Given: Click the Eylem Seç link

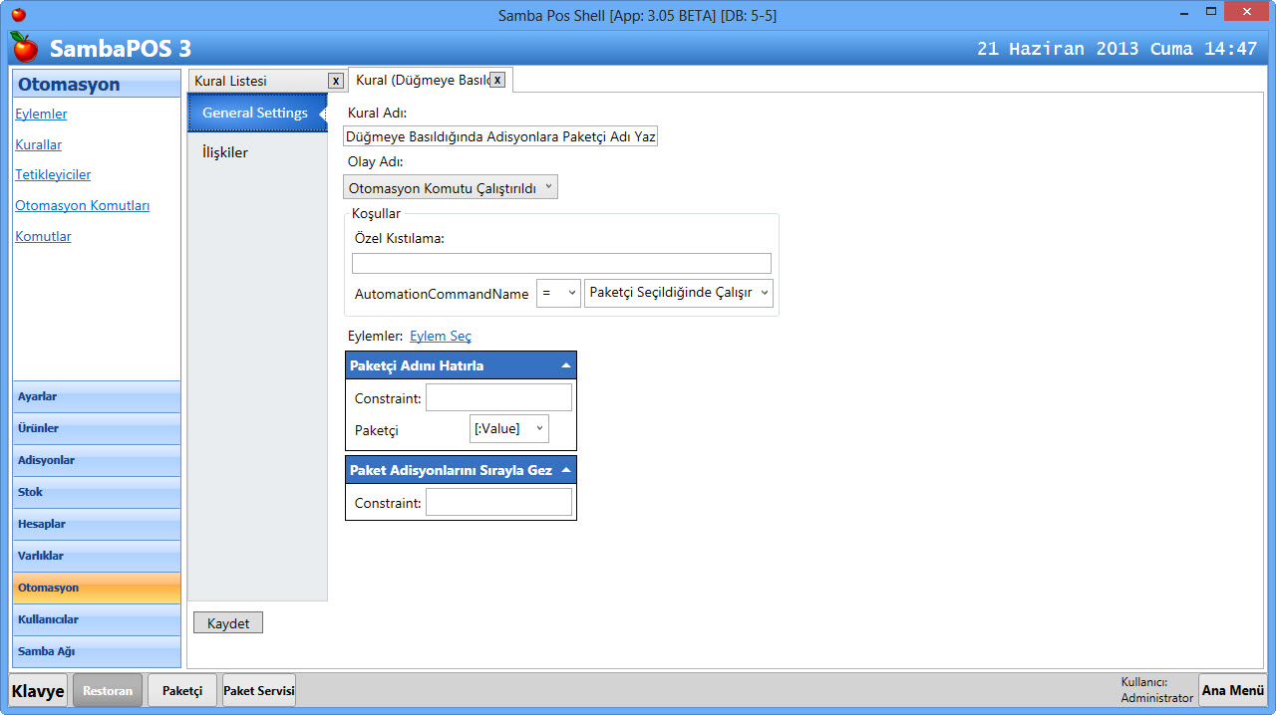Looking at the screenshot, I should (441, 337).
